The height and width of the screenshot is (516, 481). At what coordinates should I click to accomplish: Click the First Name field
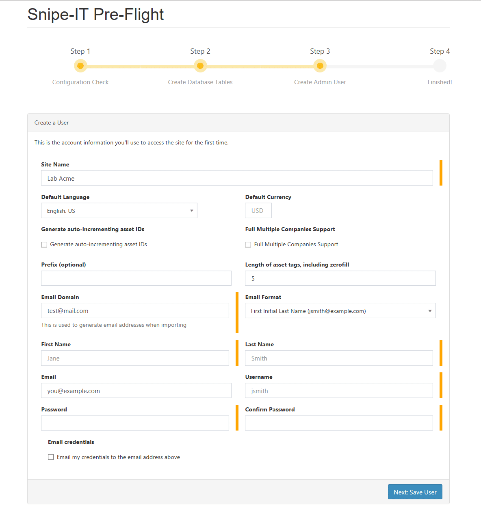[135, 358]
